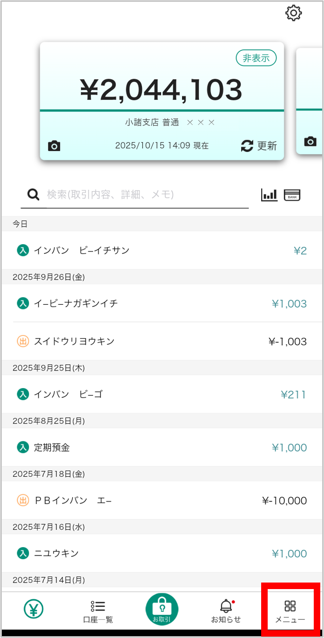The image size is (324, 638).
Task: Open settings via the gear icon
Action: [x=294, y=13]
